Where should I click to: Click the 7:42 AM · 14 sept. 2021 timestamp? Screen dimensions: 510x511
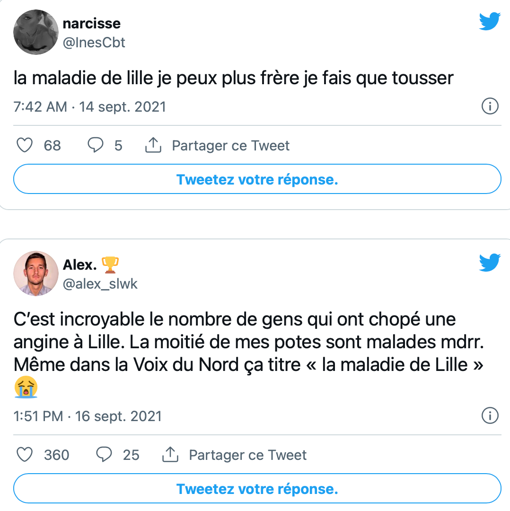pyautogui.click(x=90, y=106)
